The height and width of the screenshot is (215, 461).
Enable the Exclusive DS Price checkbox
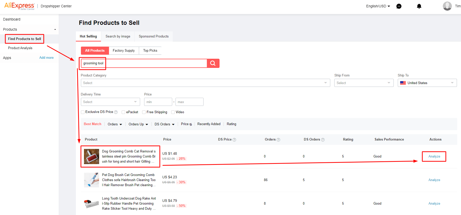(x=83, y=112)
